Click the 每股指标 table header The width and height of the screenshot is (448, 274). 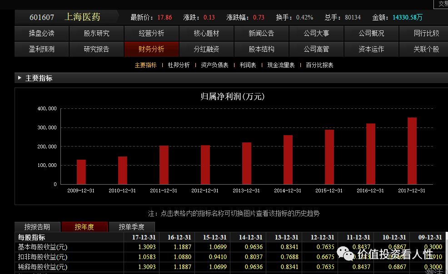tap(31, 237)
